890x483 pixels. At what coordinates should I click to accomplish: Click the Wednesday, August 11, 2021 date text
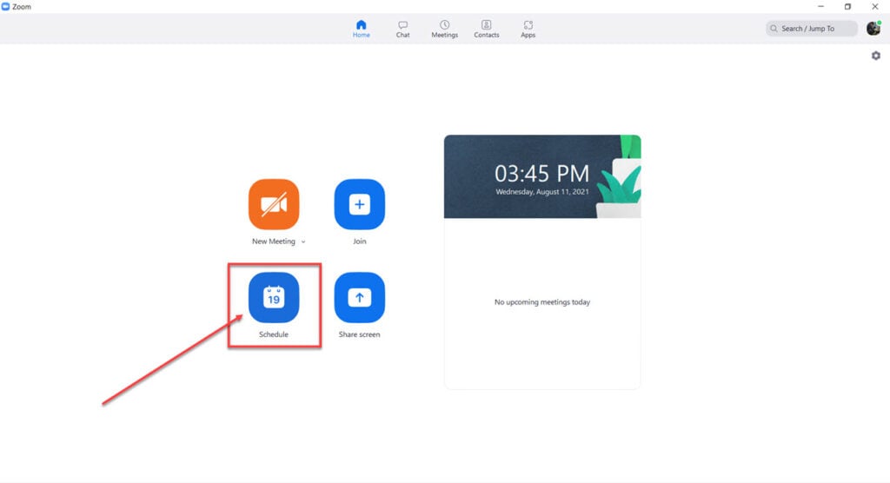point(542,192)
